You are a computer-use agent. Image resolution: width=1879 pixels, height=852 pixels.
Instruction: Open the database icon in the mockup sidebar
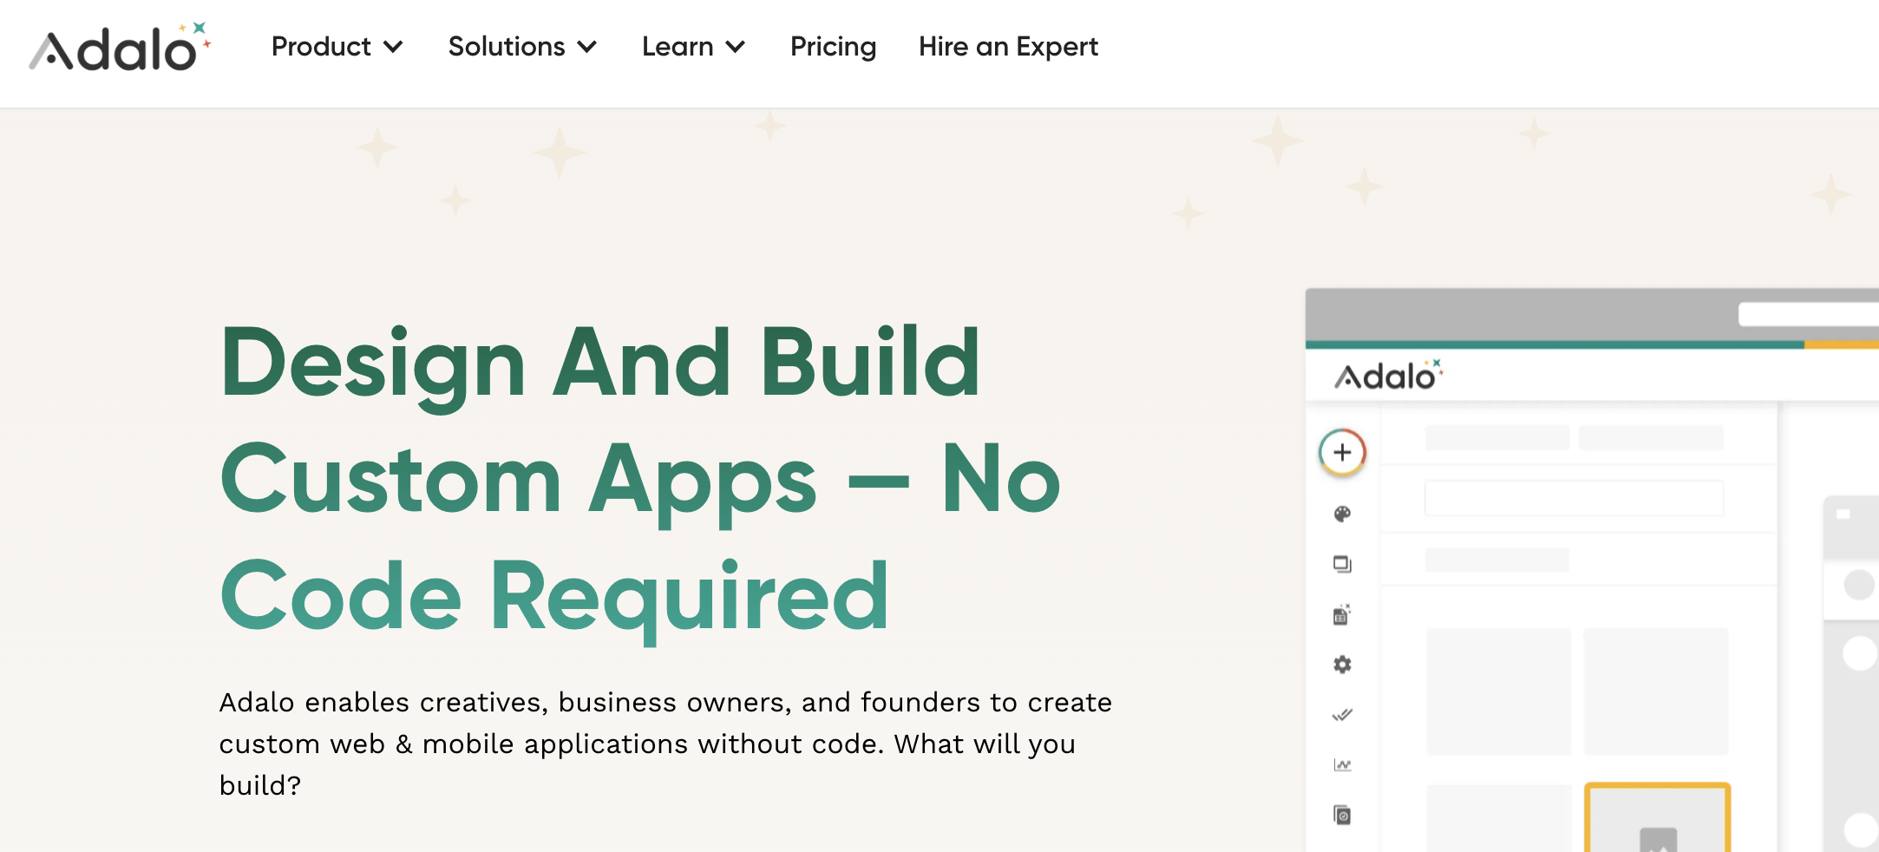click(x=1342, y=614)
